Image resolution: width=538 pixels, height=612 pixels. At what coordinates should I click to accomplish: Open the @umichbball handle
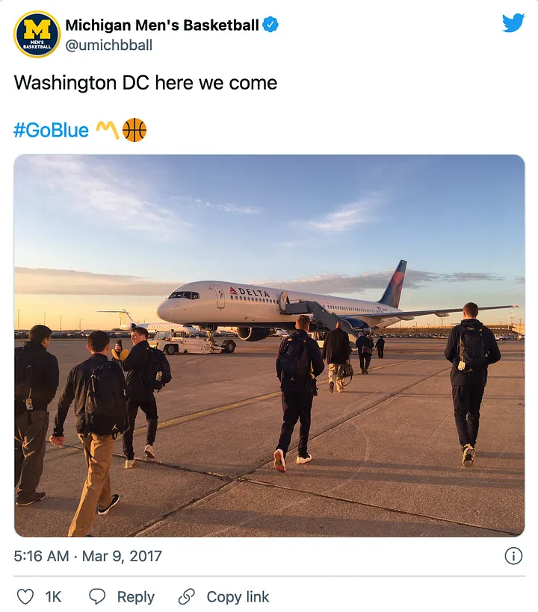click(x=108, y=46)
